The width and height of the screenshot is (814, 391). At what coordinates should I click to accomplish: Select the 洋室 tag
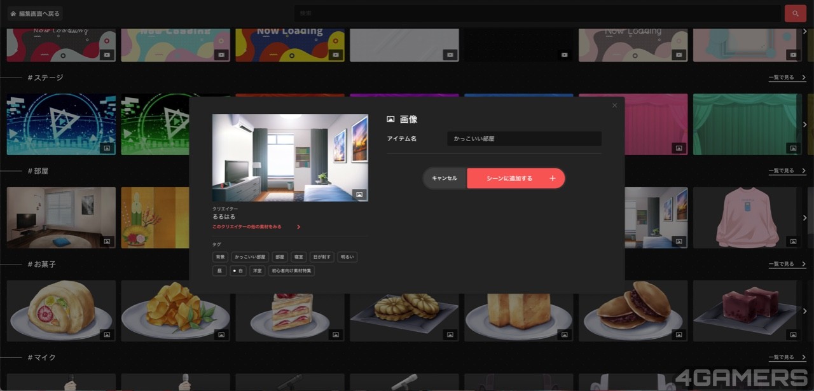[x=257, y=271]
